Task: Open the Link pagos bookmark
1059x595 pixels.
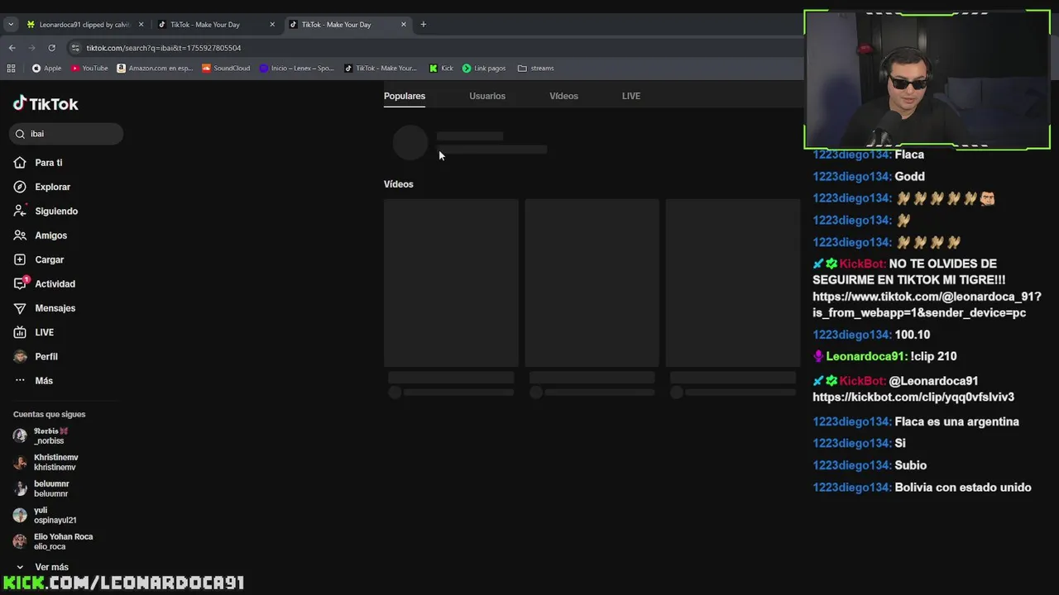Action: (x=484, y=68)
